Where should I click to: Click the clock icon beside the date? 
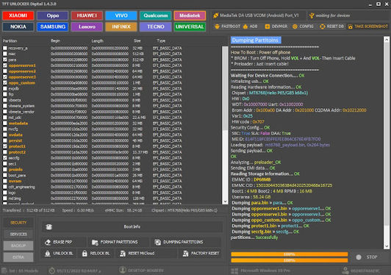tap(51, 271)
